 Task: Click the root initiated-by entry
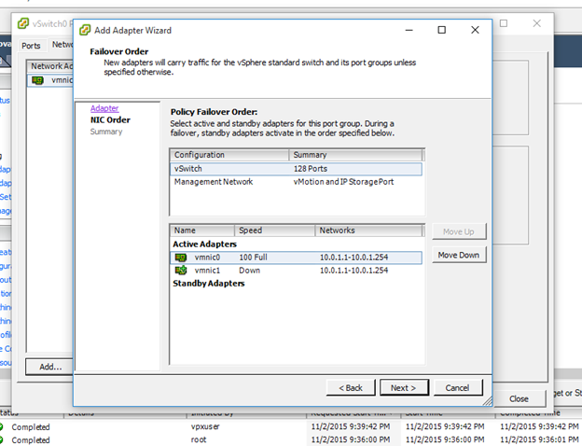(x=199, y=439)
